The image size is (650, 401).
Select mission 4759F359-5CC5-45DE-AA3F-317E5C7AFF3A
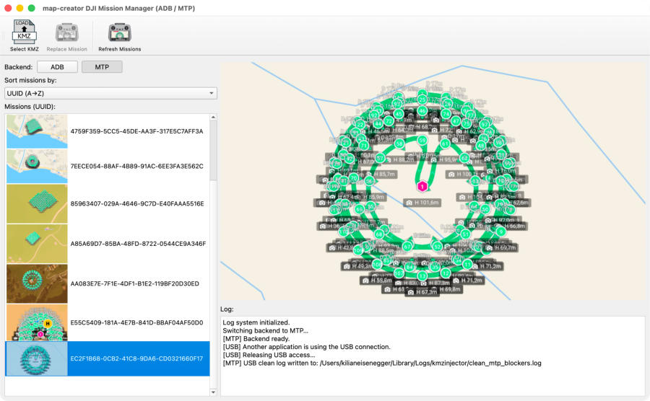point(136,131)
